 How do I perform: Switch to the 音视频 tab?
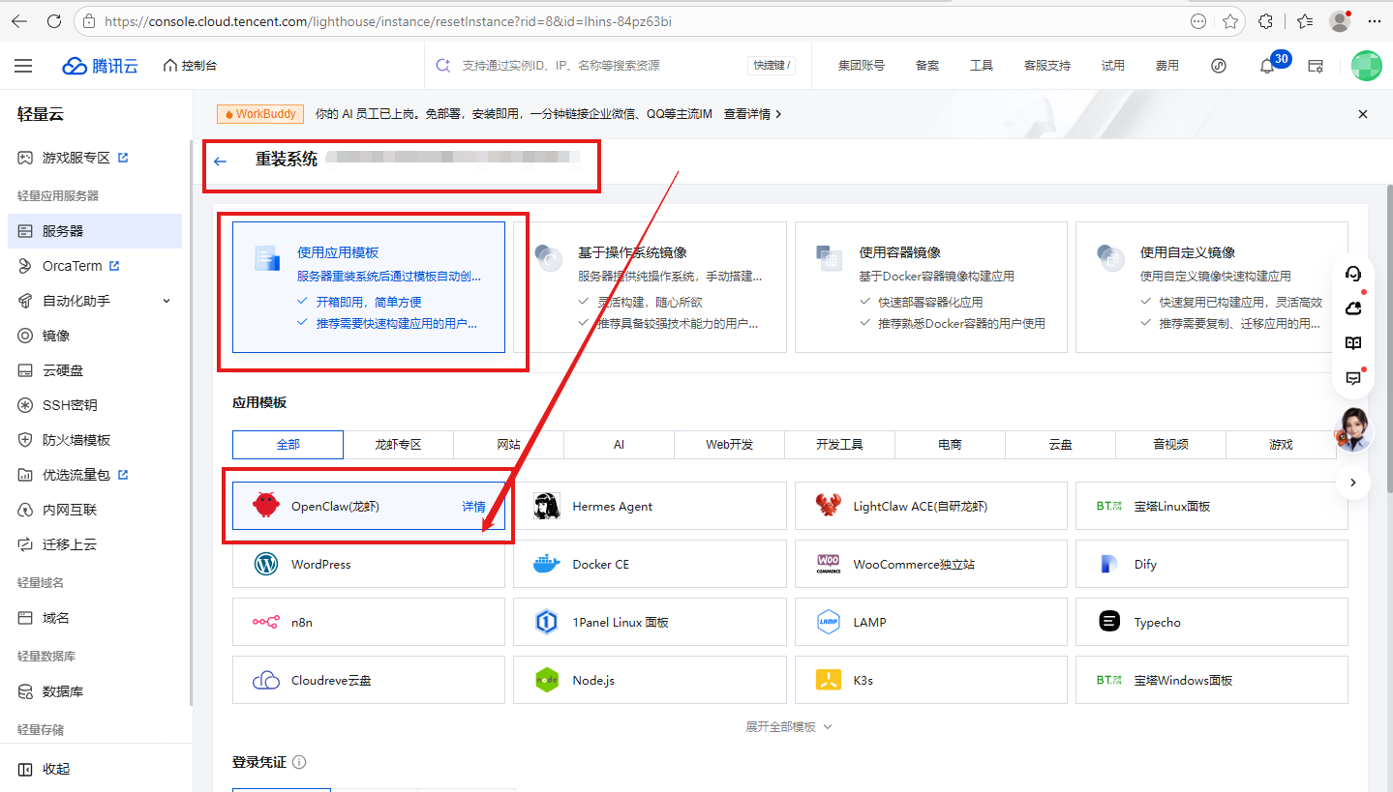pos(1170,445)
